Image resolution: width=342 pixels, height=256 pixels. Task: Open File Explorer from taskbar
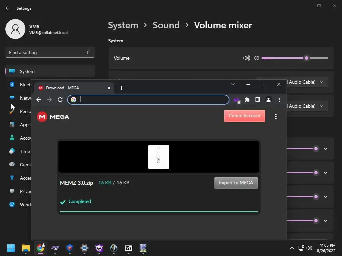(x=25, y=248)
